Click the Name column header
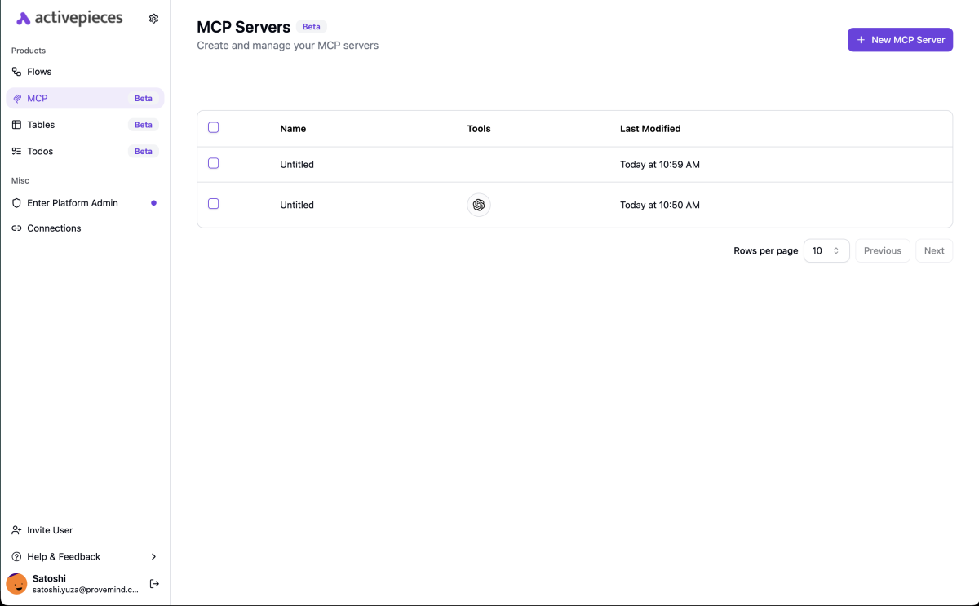The height and width of the screenshot is (606, 979). [293, 129]
